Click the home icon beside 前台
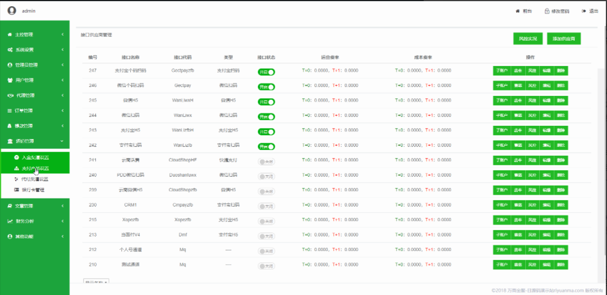The width and height of the screenshot is (607, 295). 517,11
